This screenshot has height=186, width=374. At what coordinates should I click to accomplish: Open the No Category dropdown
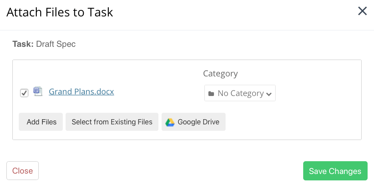point(240,93)
